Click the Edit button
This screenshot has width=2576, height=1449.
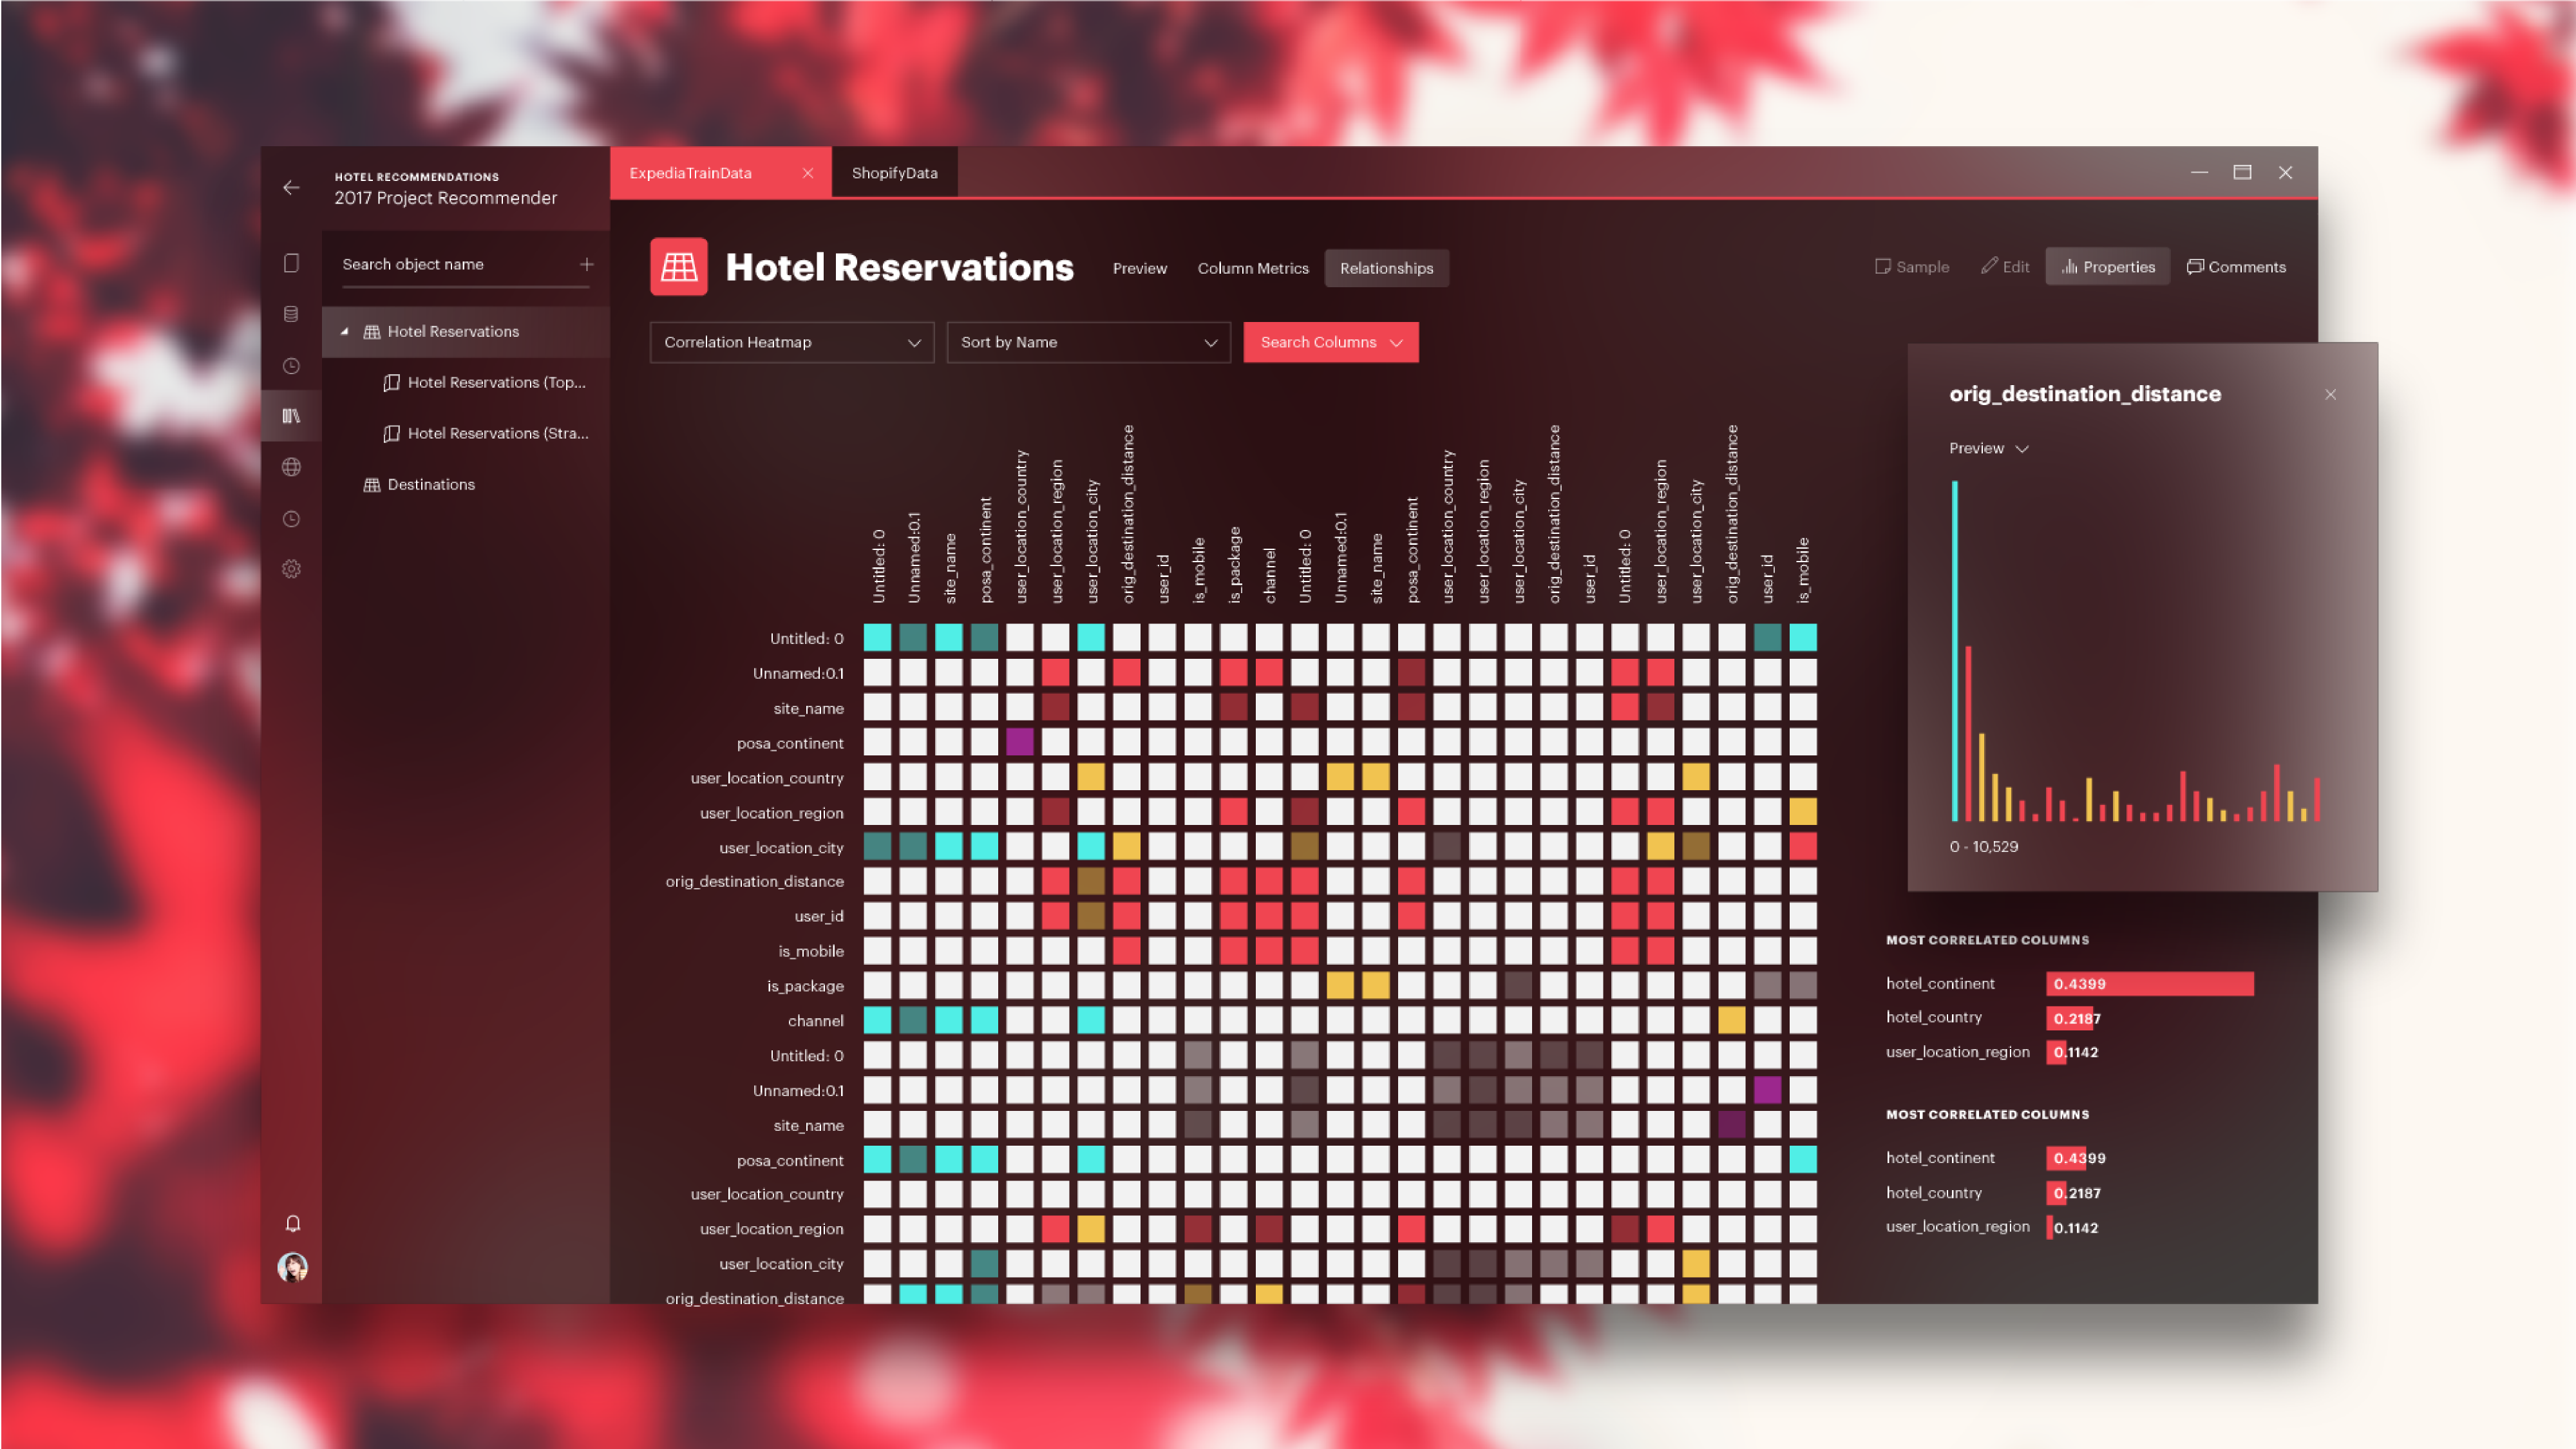pos(2005,267)
